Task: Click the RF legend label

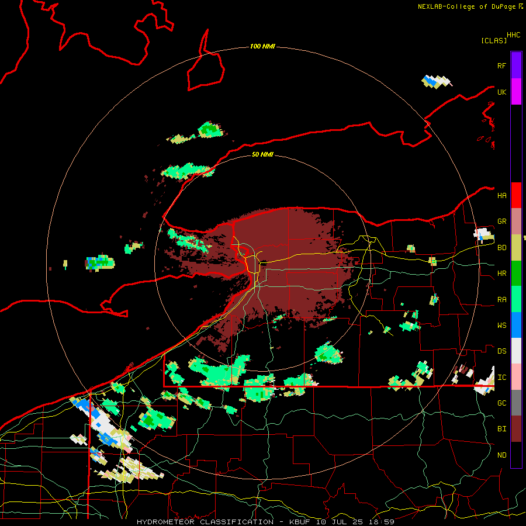Action: [x=501, y=65]
